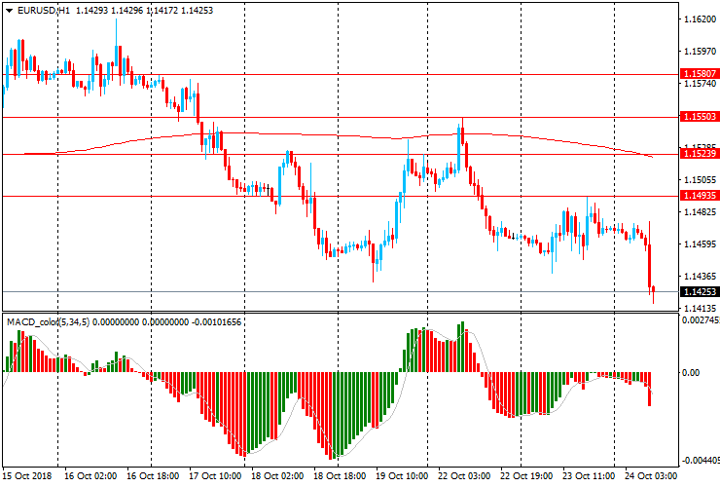Click the 1.16200 price scale value
The width and height of the screenshot is (720, 487).
(x=697, y=19)
